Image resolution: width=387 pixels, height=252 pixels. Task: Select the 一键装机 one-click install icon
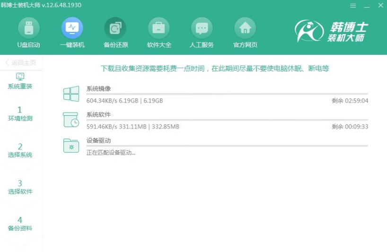pos(72,28)
